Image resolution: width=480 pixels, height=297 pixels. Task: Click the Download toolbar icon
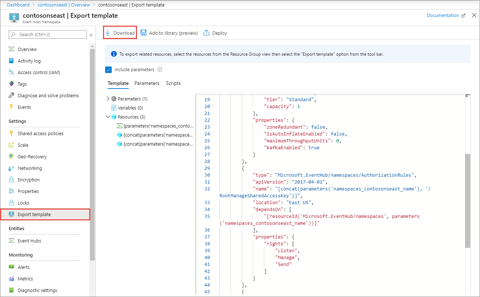coord(108,33)
